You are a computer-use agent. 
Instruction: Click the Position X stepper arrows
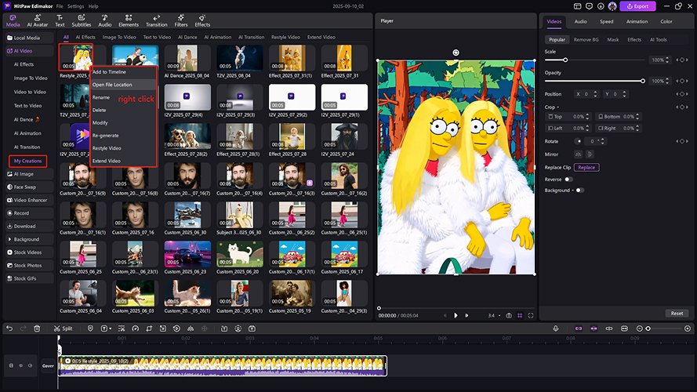(x=595, y=94)
